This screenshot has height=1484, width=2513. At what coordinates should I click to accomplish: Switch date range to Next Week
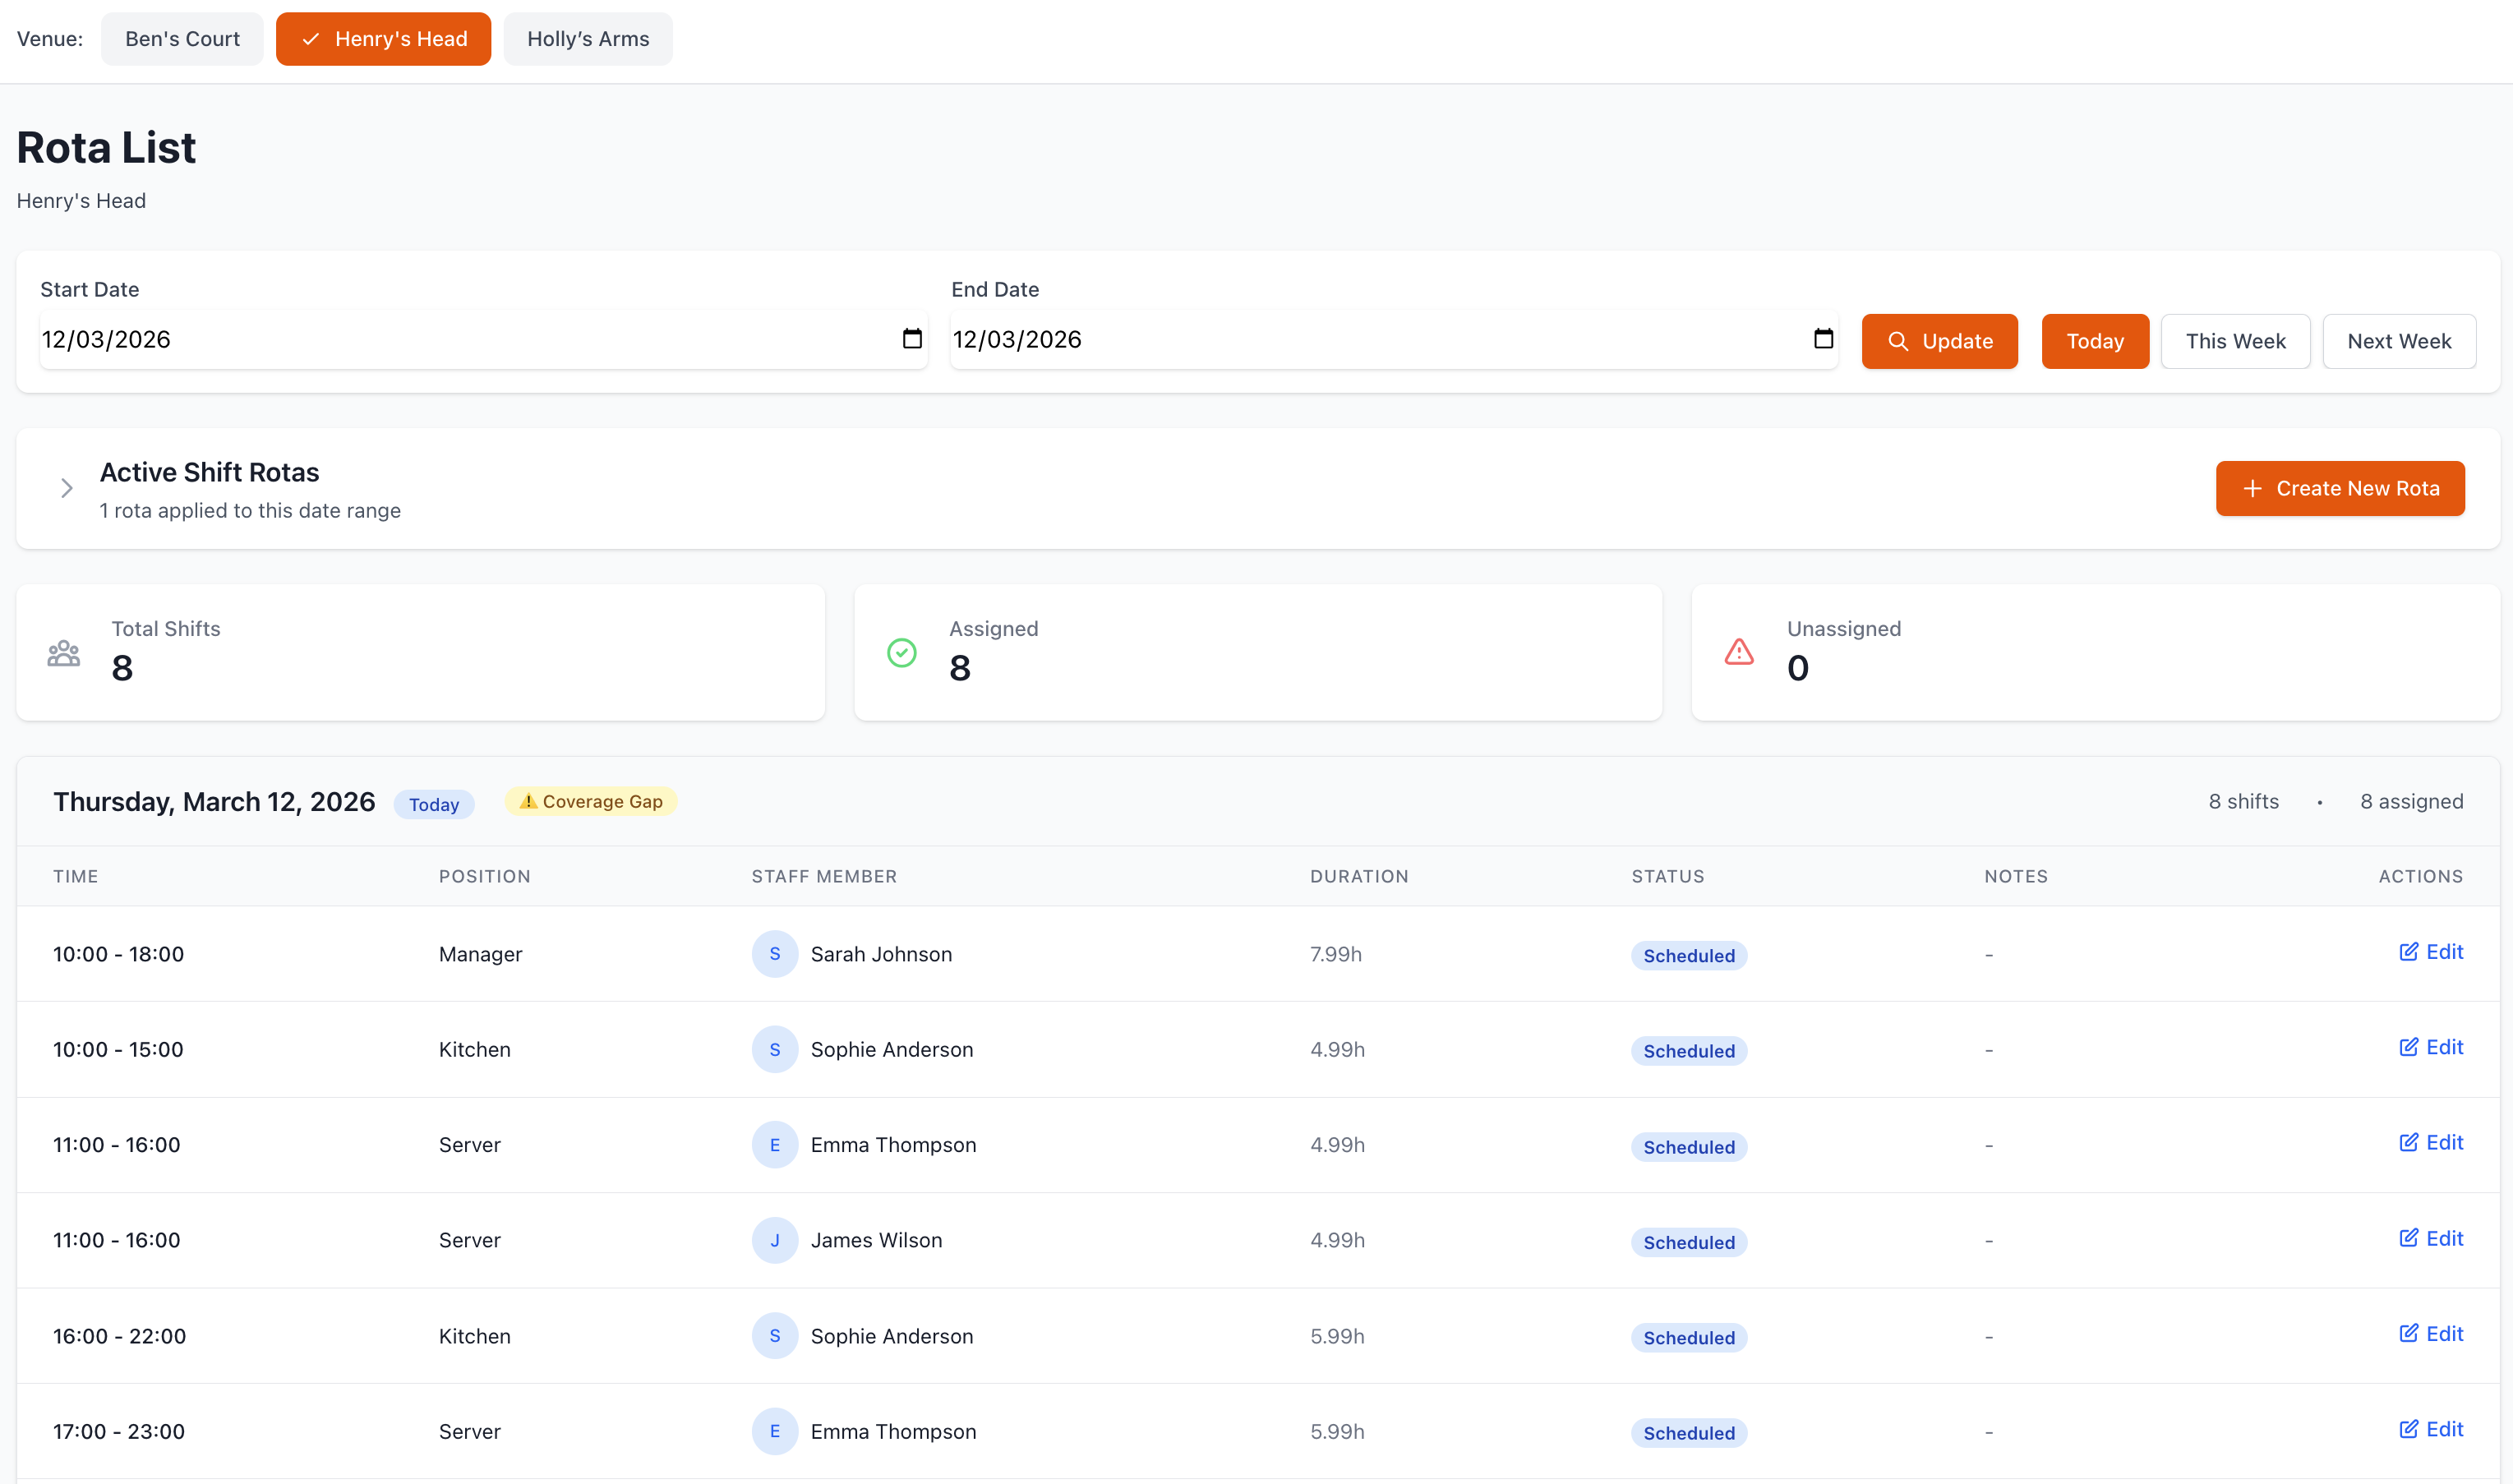(2398, 341)
